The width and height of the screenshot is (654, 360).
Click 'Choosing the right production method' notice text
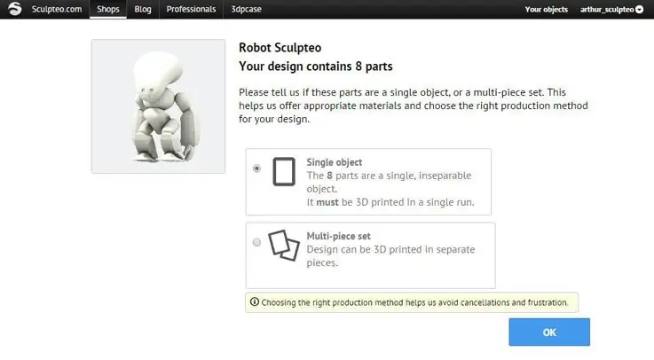[415, 302]
